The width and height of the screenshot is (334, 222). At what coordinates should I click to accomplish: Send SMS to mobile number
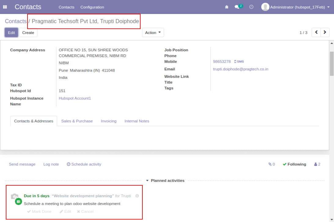click(239, 61)
